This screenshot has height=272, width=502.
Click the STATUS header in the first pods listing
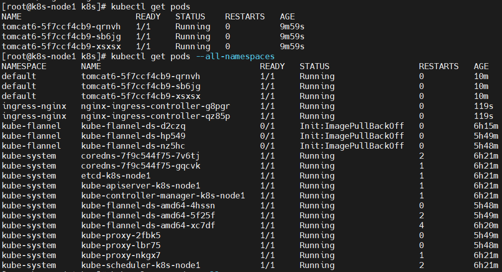point(190,17)
